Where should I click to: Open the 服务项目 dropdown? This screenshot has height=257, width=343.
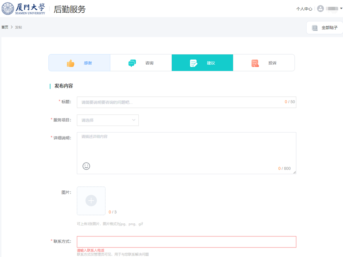107,120
